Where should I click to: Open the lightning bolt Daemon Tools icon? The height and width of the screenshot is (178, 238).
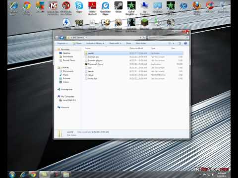point(66,24)
